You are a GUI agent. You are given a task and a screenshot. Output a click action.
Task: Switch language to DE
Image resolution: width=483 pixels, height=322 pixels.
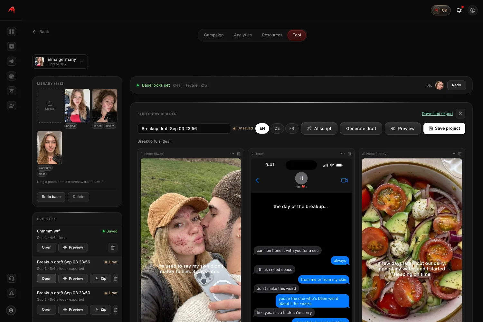277,128
